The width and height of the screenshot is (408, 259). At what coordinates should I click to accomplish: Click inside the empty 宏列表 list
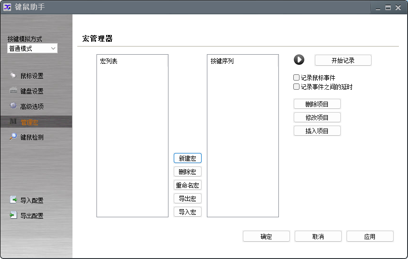132,141
